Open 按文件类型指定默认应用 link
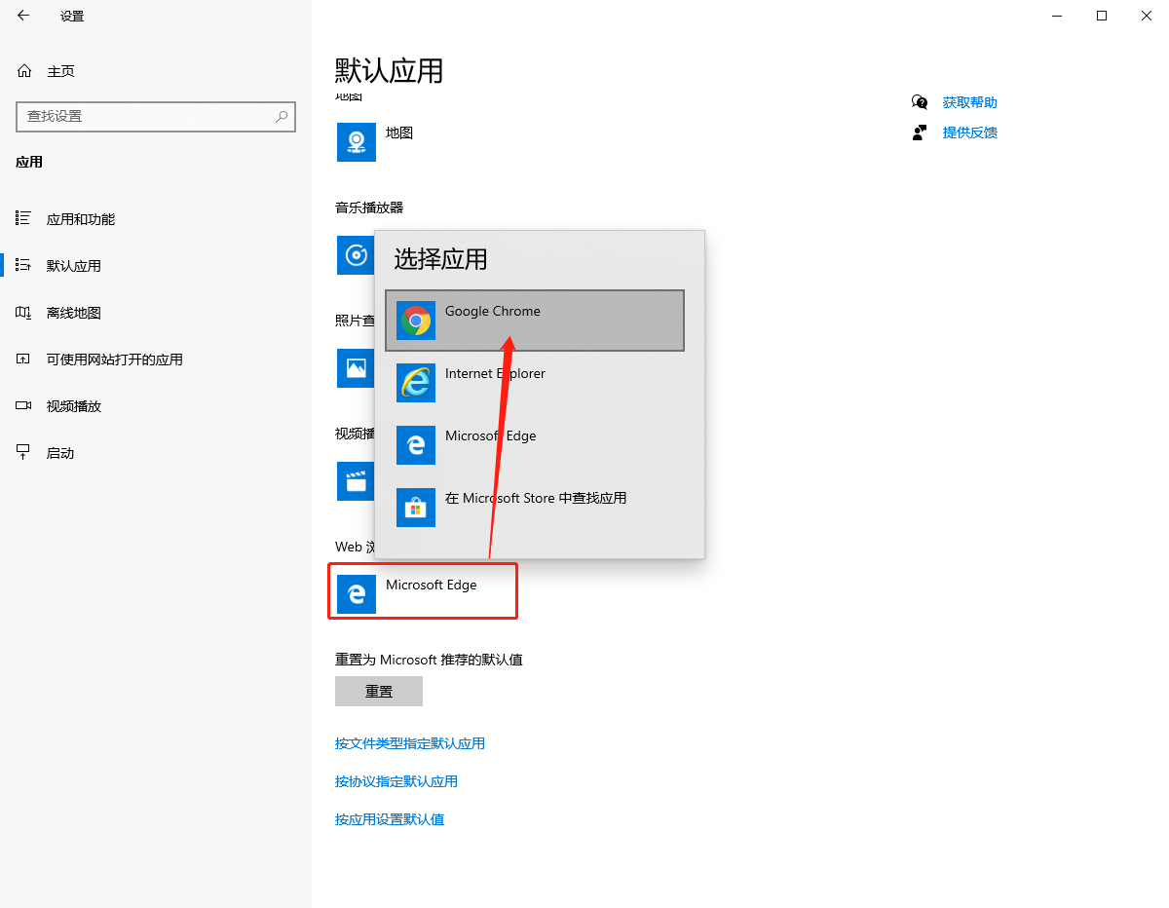The image size is (1169, 908). click(x=410, y=743)
